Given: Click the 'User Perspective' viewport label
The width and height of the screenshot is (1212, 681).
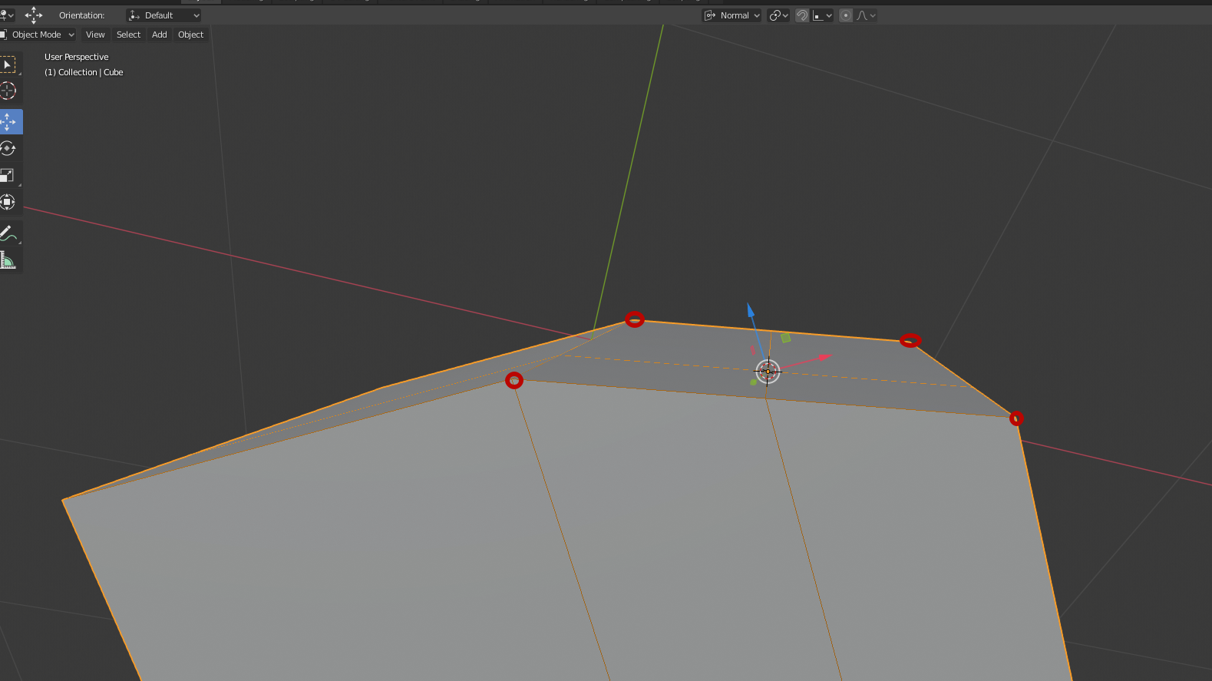Looking at the screenshot, I should [77, 57].
